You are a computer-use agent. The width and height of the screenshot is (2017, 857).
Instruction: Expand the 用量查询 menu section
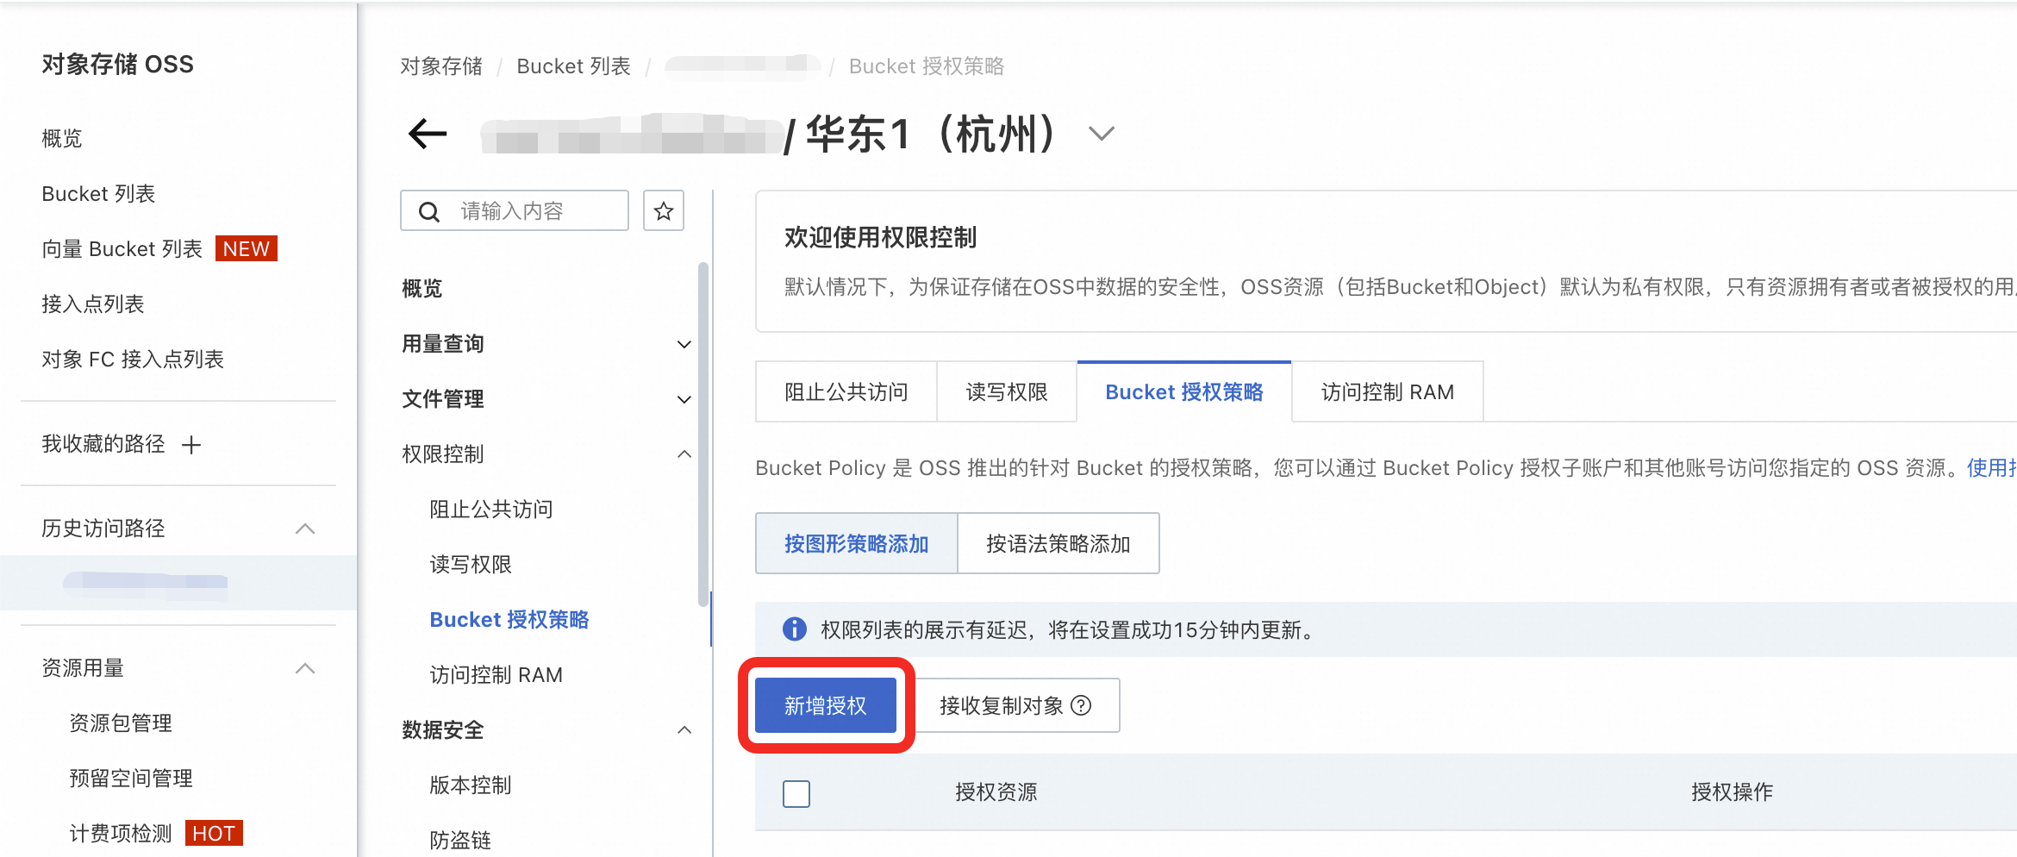pos(684,344)
